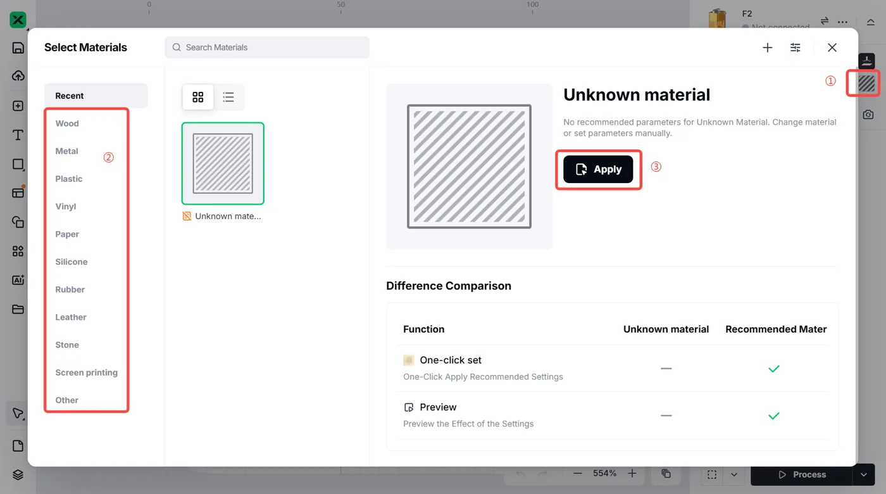Click into the Search Materials field

point(267,47)
